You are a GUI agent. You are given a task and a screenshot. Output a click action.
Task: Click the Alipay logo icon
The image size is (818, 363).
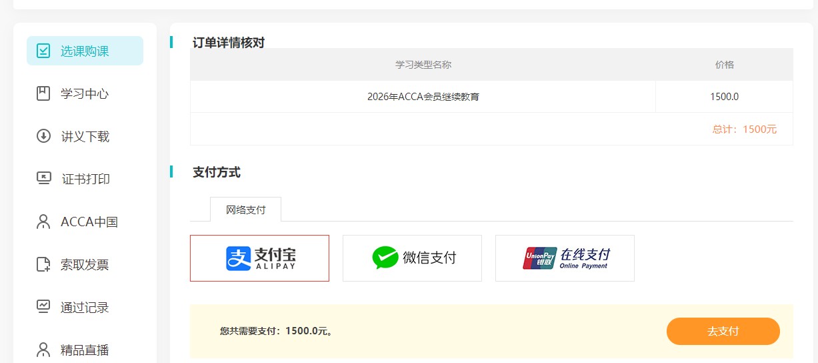tap(238, 258)
